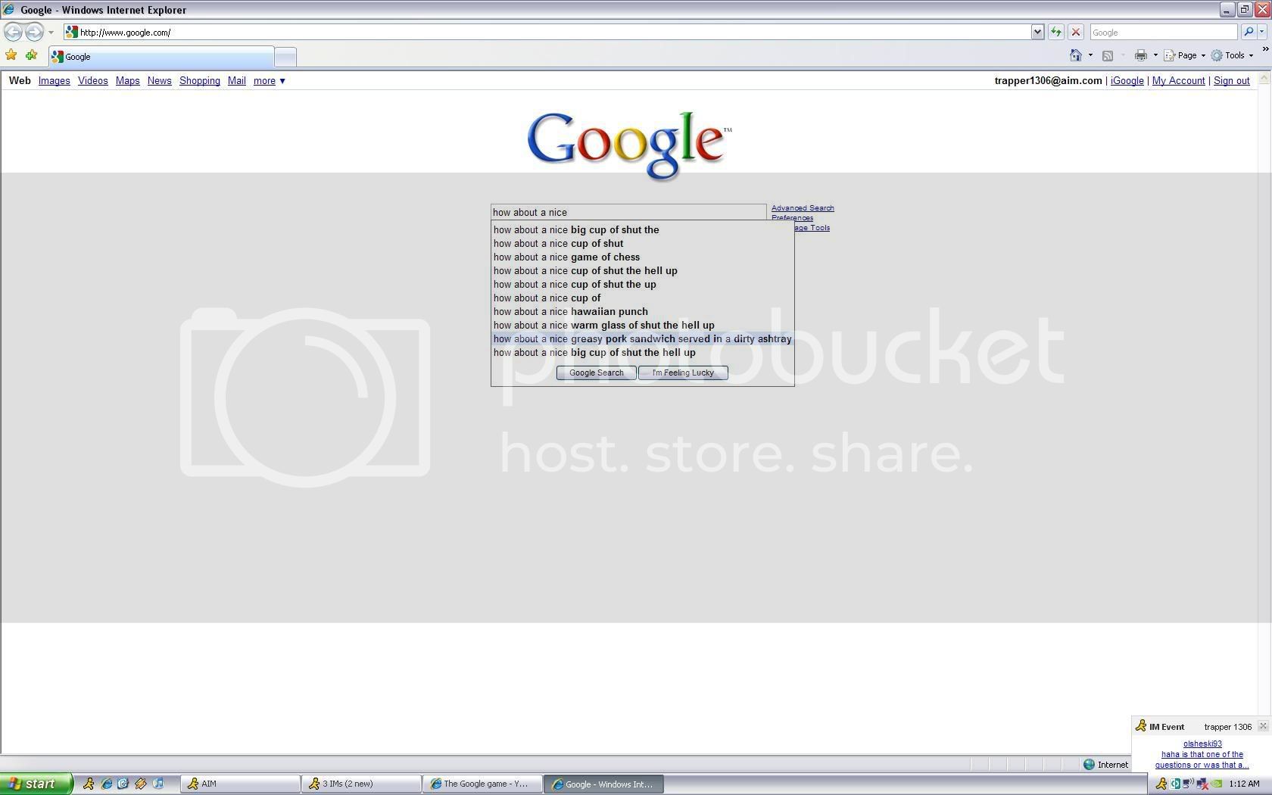The width and height of the screenshot is (1272, 795).
Task: Open the Mail link
Action: click(236, 80)
